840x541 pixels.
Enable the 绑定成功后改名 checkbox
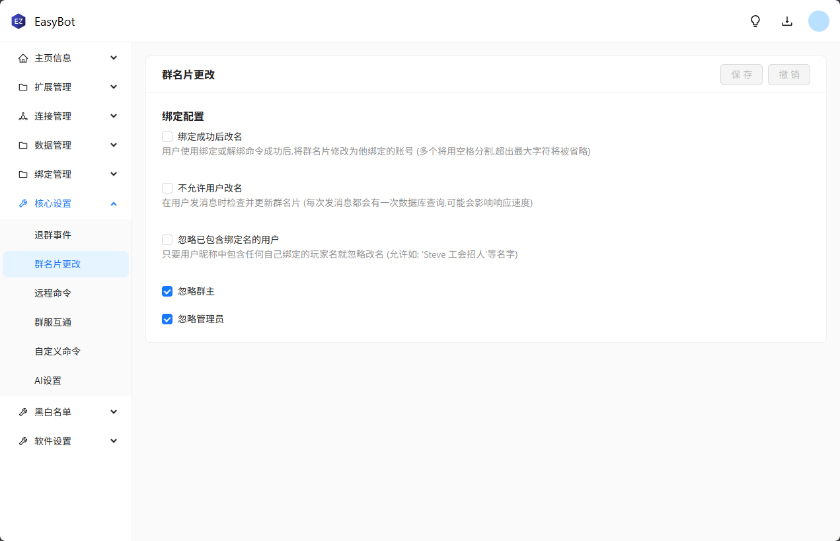167,137
